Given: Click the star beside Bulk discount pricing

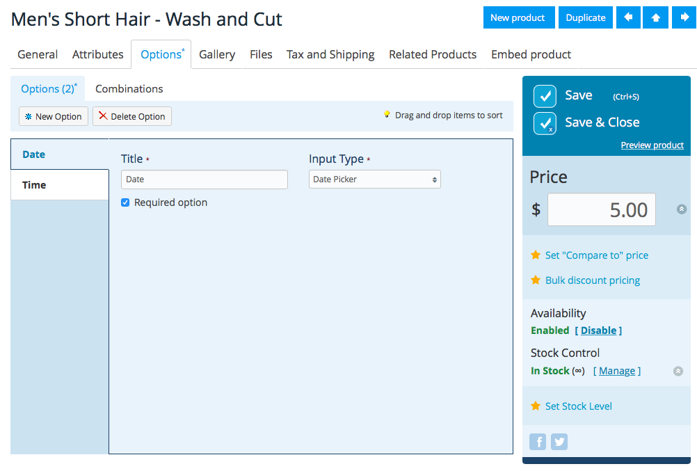Looking at the screenshot, I should (536, 280).
